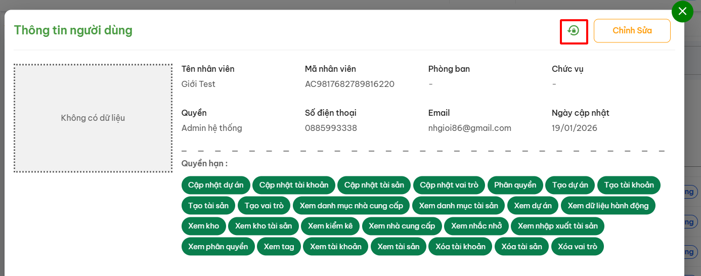Select the Phân quyền permission tag

click(x=515, y=185)
